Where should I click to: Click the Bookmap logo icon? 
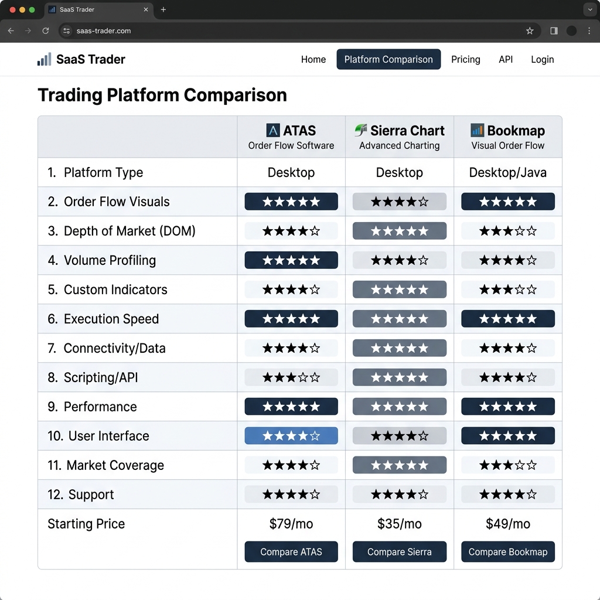[x=477, y=130]
